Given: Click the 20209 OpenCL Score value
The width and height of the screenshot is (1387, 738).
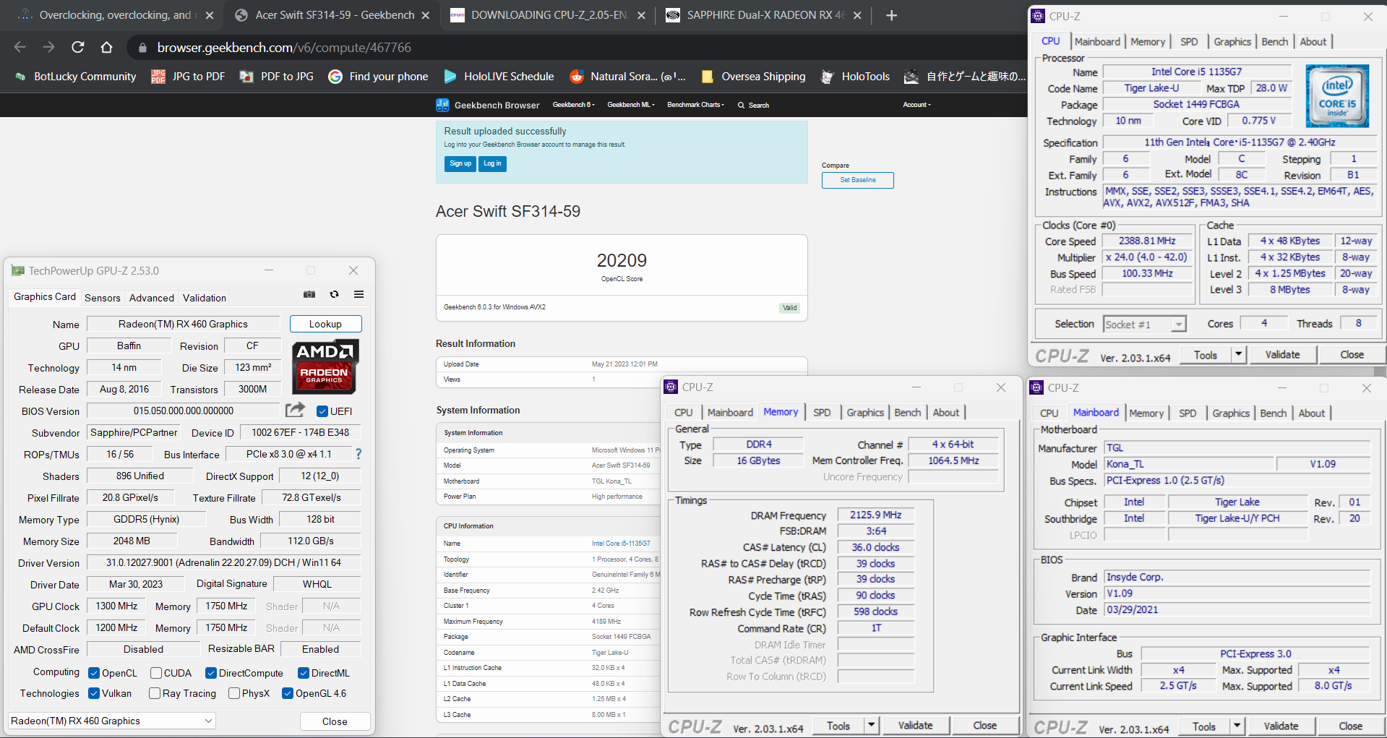Looking at the screenshot, I should (622, 260).
